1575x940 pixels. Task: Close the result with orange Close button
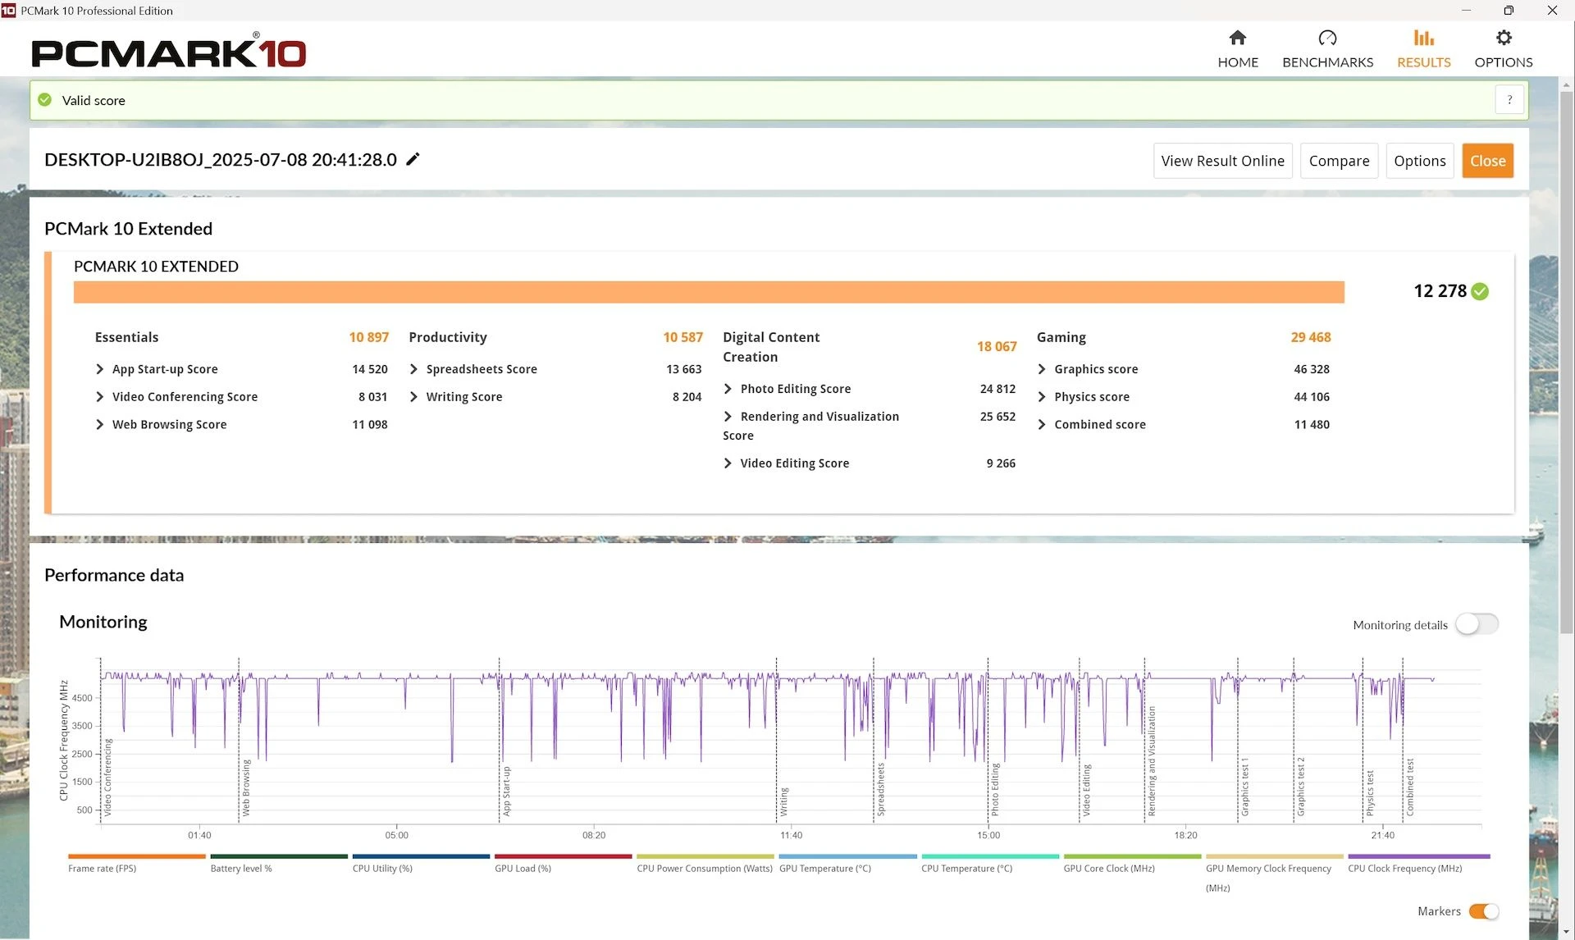(x=1487, y=161)
